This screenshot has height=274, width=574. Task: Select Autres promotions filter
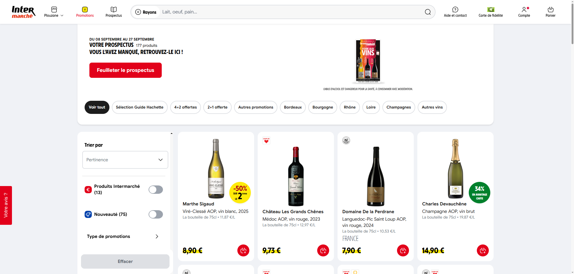pos(256,107)
